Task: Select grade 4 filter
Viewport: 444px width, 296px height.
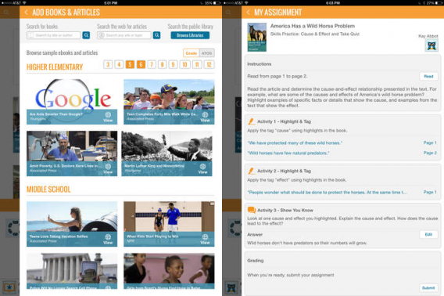Action: 119,64
